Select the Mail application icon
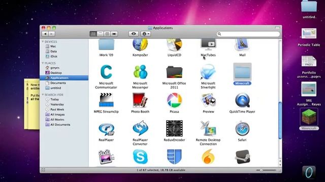The width and height of the screenshot is (325, 182). pos(242,45)
